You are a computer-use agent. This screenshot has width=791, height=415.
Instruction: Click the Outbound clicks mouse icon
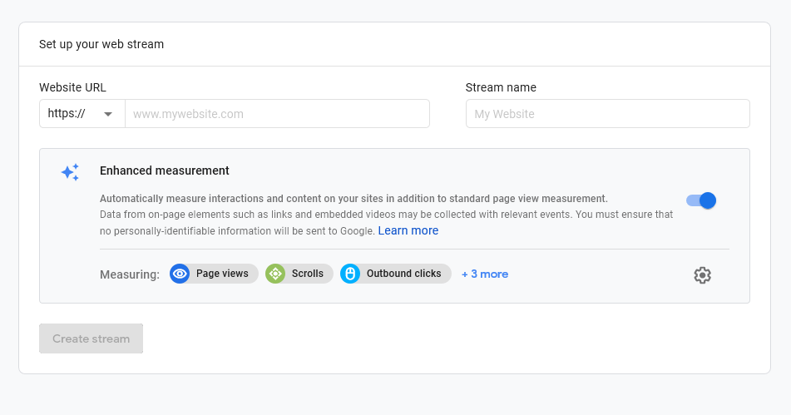pyautogui.click(x=350, y=274)
